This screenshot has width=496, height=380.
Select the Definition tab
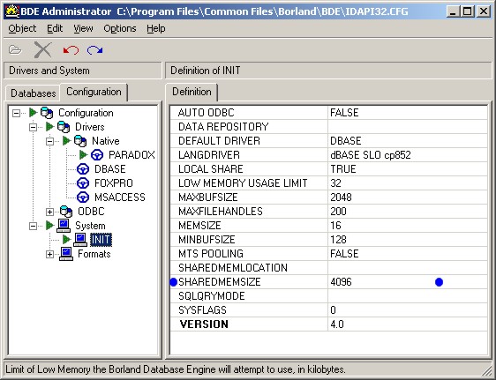coord(192,92)
